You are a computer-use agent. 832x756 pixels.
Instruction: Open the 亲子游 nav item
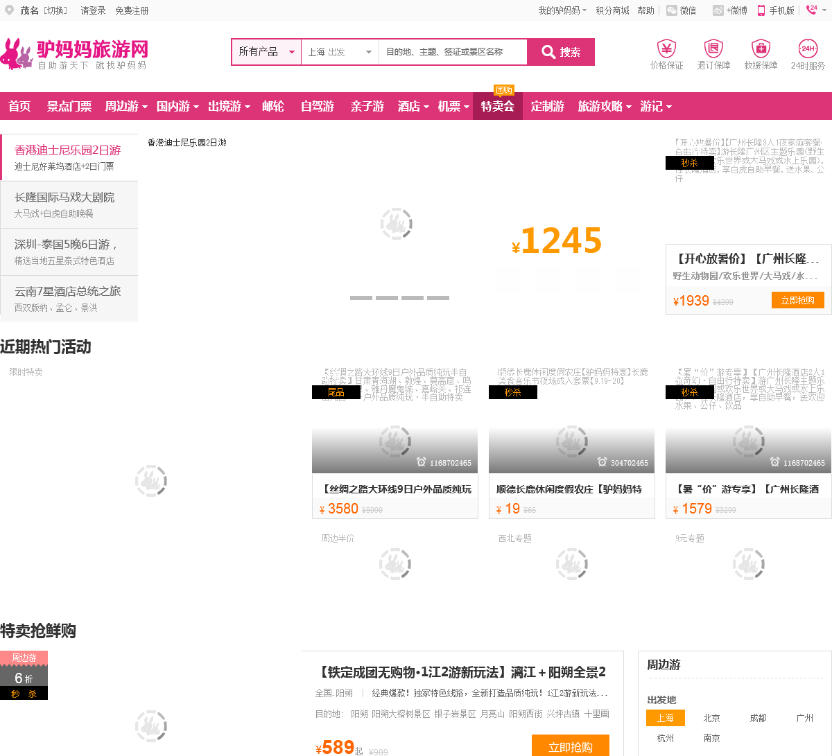(367, 106)
